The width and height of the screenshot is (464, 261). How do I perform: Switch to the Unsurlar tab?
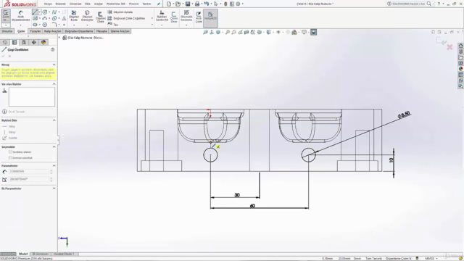pos(7,31)
